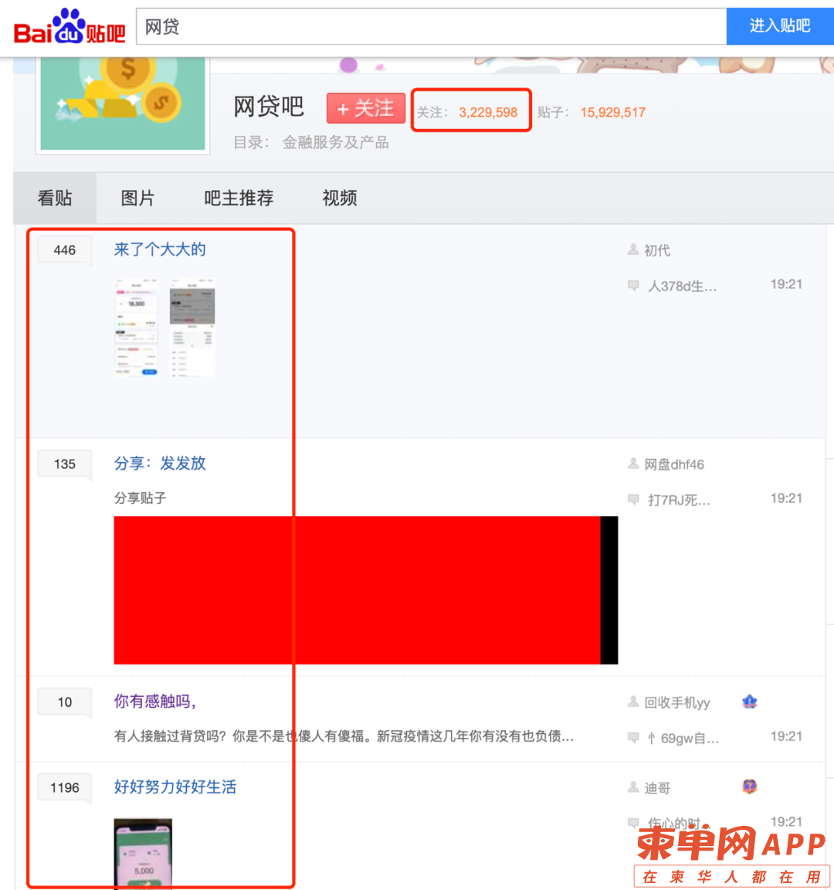Click last replier 人378d生...
This screenshot has height=890, width=834.
683,286
